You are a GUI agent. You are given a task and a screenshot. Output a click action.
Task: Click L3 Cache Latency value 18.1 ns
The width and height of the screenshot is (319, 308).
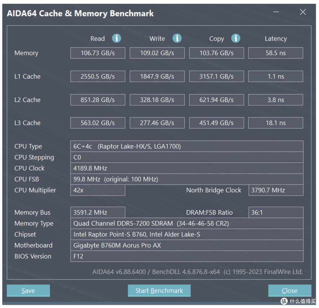[x=276, y=123]
